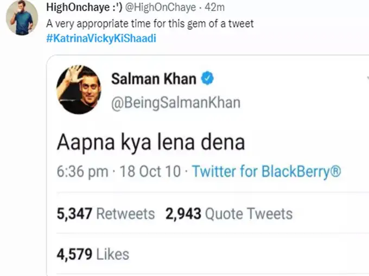Click the "A very appropriate time" tweet text
369x276 pixels.
150,24
